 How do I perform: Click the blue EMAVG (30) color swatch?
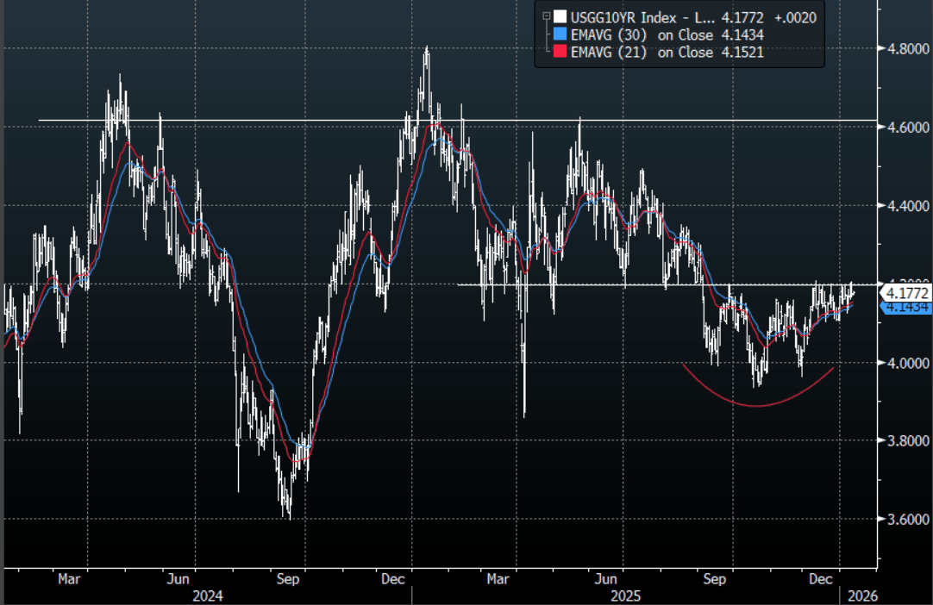(559, 34)
